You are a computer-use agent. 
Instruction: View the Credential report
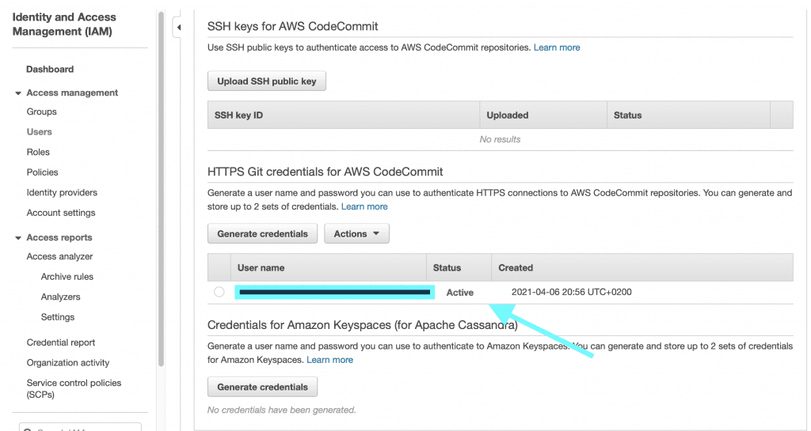(61, 342)
